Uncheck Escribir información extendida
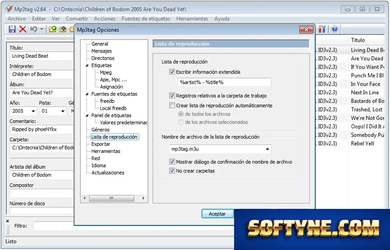 click(x=172, y=72)
